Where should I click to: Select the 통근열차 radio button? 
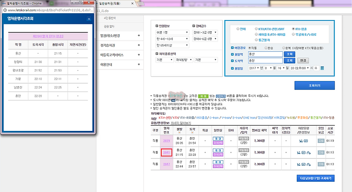click(x=256, y=40)
